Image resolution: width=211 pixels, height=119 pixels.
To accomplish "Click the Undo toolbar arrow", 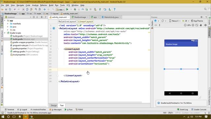I will tap(15, 10).
